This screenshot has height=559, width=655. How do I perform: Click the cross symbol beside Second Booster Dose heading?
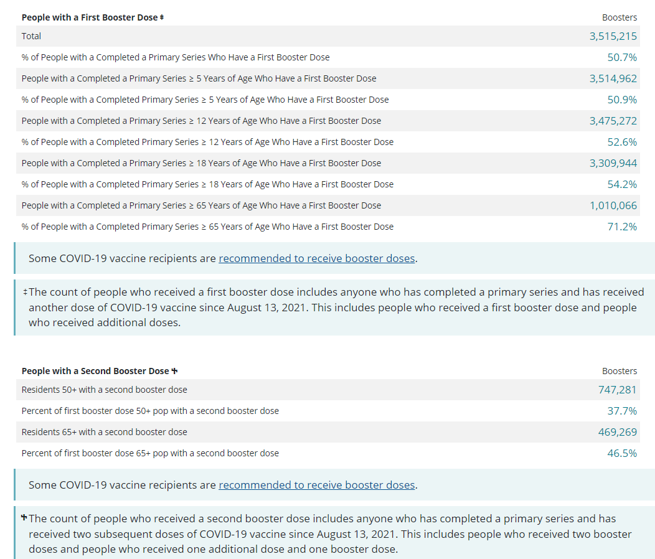[174, 371]
